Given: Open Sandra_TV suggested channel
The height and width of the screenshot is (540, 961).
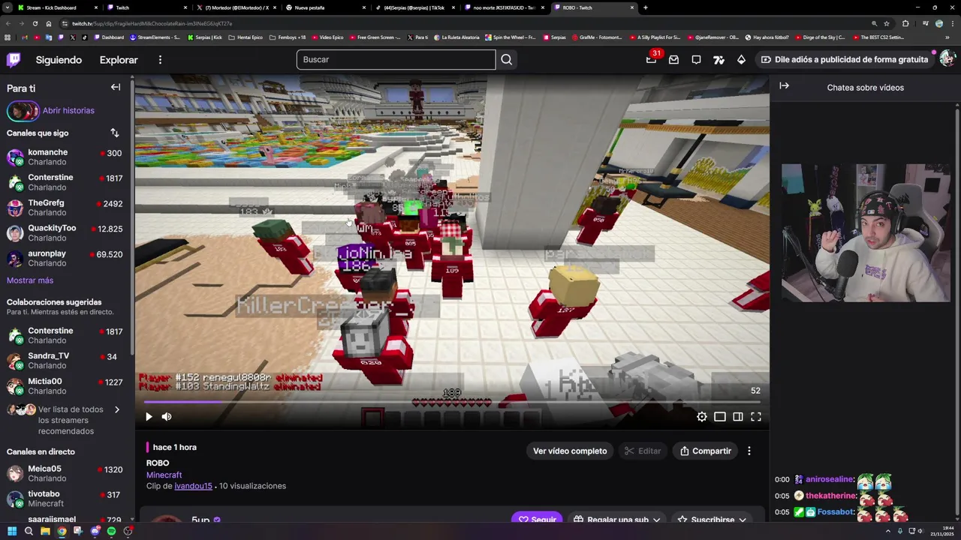Looking at the screenshot, I should (65, 361).
